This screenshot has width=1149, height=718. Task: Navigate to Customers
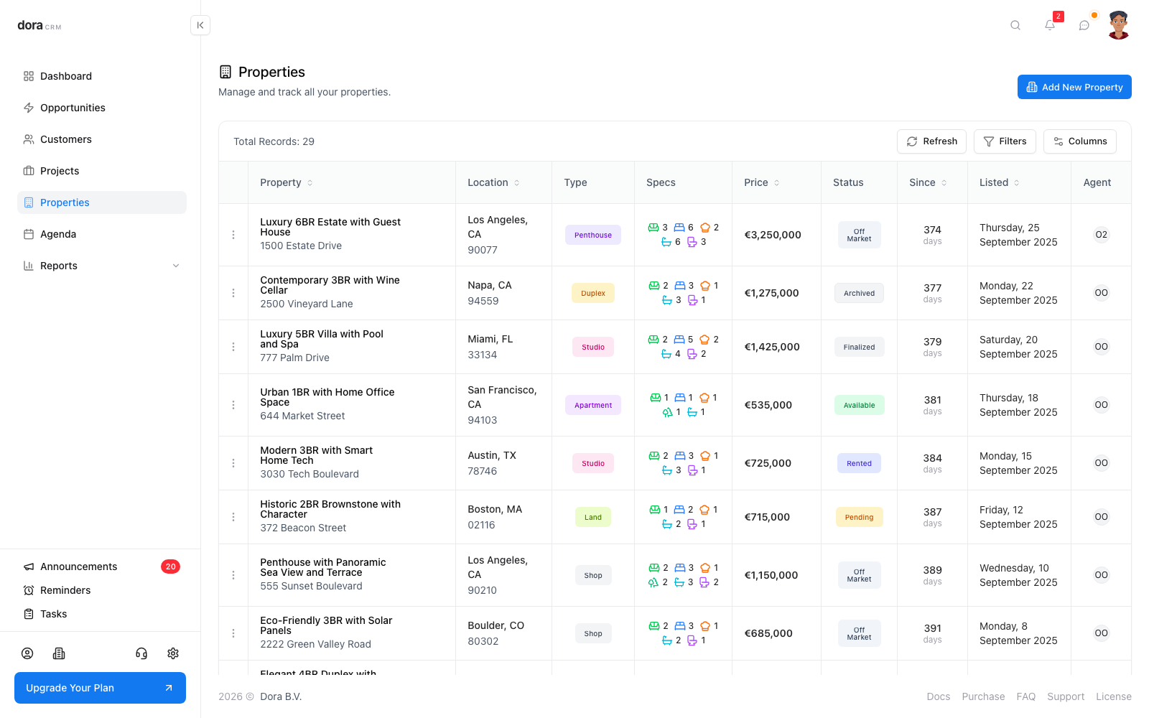tap(102, 139)
